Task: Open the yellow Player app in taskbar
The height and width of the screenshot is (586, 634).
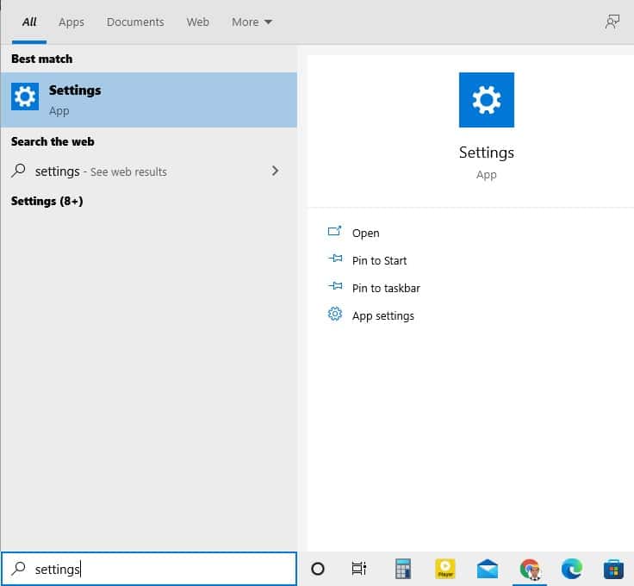Action: 445,569
